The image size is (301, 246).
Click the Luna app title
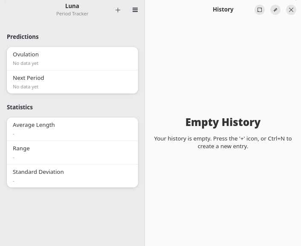point(72,6)
